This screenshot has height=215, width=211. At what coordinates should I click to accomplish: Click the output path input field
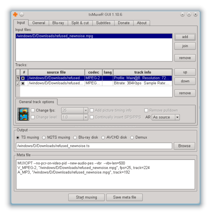(94, 146)
